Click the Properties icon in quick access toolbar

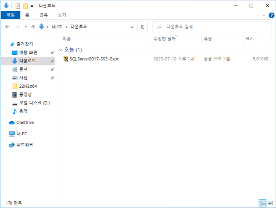[x=18, y=6]
